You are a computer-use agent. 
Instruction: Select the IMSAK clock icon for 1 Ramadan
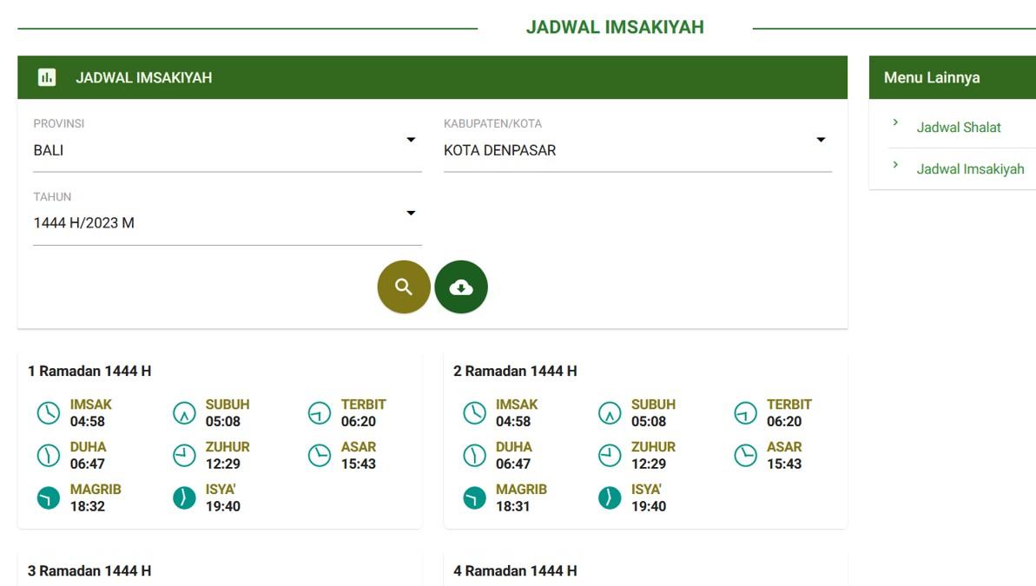click(48, 412)
